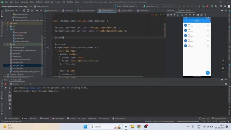The width and height of the screenshot is (231, 130).
Task: Expand all in Project panel
Action: pyautogui.click(x=28, y=10)
